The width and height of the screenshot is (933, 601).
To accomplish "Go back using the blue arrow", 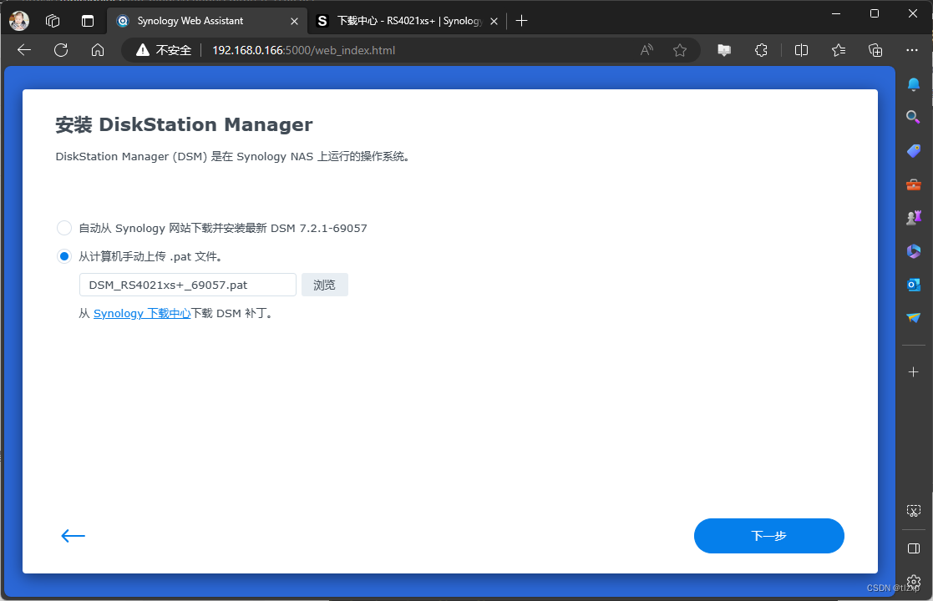I will [74, 536].
